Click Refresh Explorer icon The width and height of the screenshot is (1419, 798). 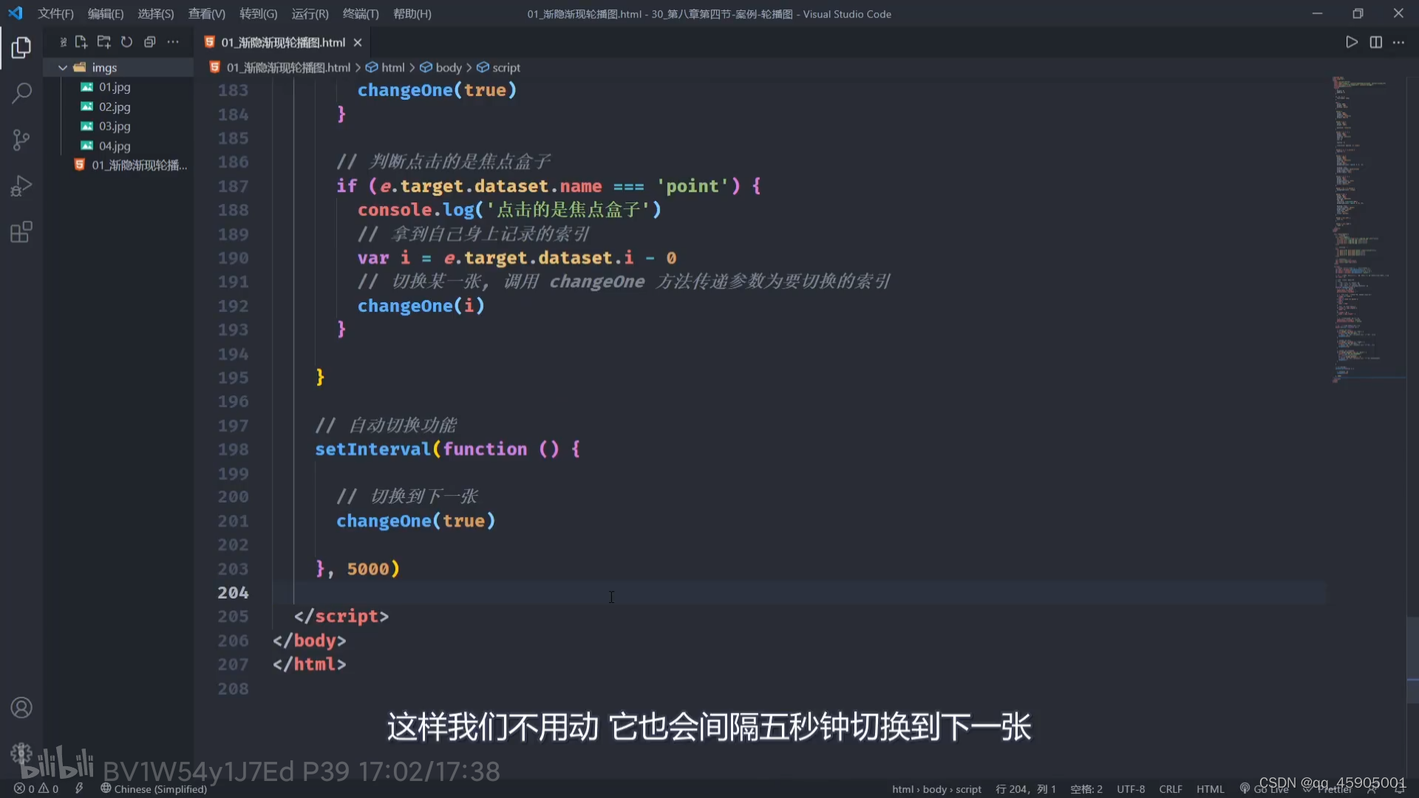[126, 42]
